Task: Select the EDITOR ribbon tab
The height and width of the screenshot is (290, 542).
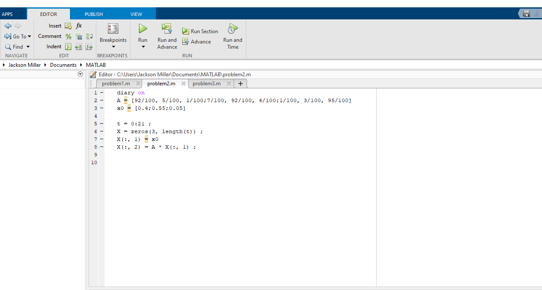Action: coord(48,14)
